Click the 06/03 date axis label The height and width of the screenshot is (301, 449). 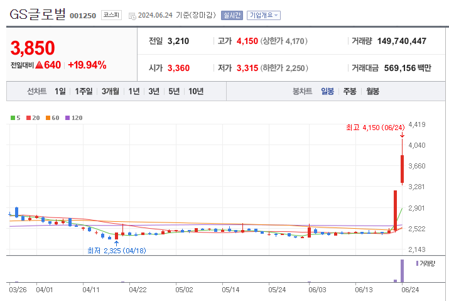click(x=317, y=290)
